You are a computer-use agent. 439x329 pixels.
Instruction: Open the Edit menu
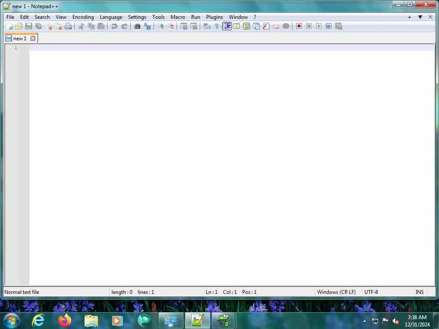click(x=24, y=17)
